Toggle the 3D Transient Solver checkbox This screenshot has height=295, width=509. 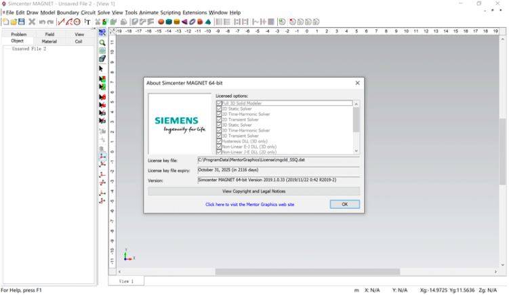[x=219, y=136]
